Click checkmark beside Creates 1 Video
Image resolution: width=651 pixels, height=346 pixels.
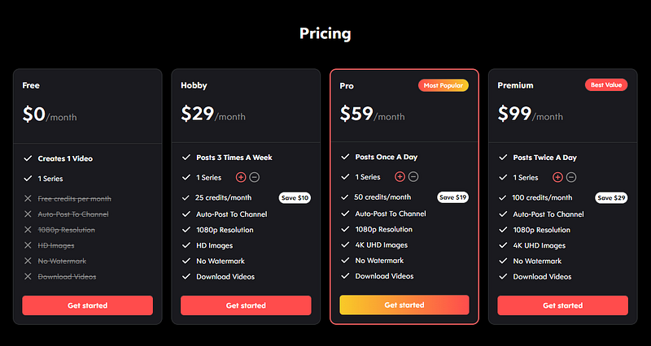28,158
